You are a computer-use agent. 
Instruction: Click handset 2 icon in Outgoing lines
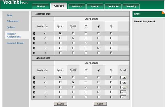tap(34, 82)
